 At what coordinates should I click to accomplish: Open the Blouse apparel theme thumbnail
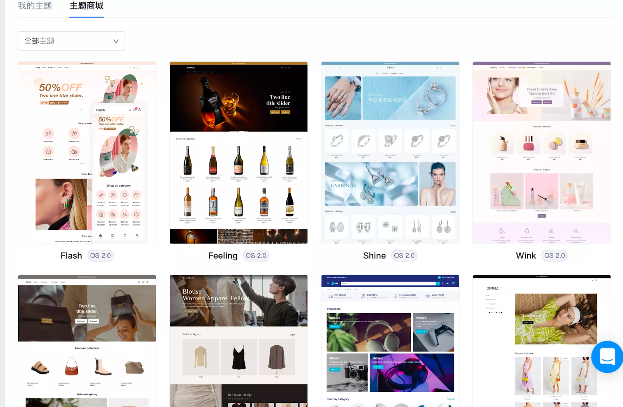(x=238, y=341)
